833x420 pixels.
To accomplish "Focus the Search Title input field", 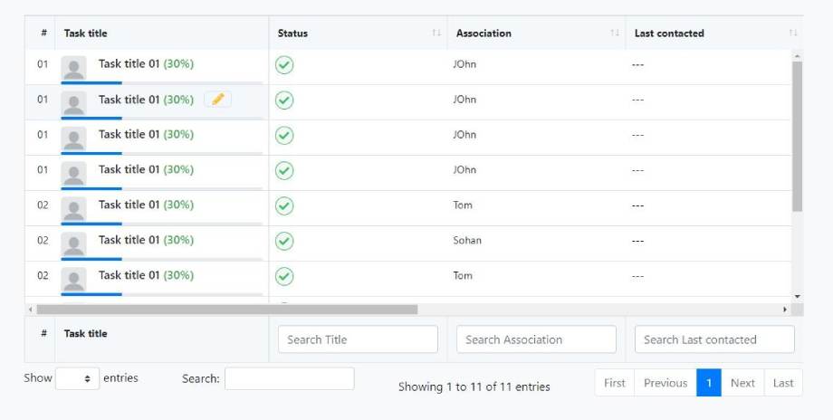I will [358, 339].
